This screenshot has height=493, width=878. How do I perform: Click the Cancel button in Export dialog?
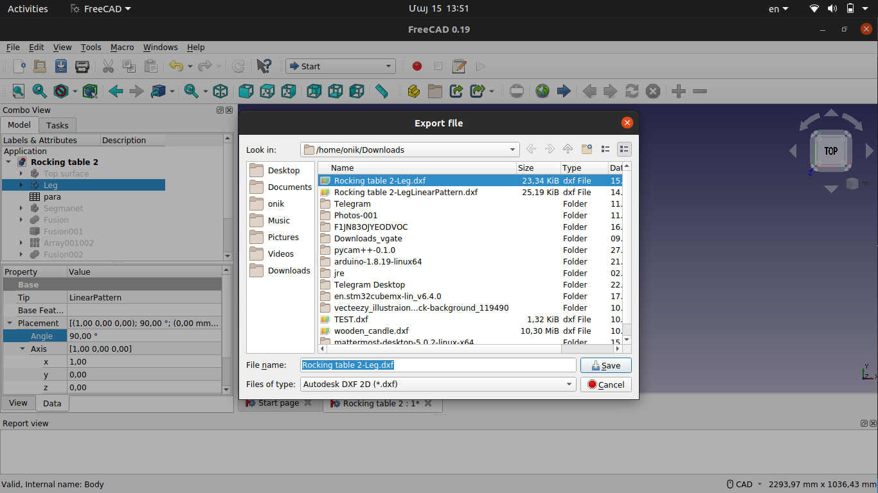pos(605,385)
